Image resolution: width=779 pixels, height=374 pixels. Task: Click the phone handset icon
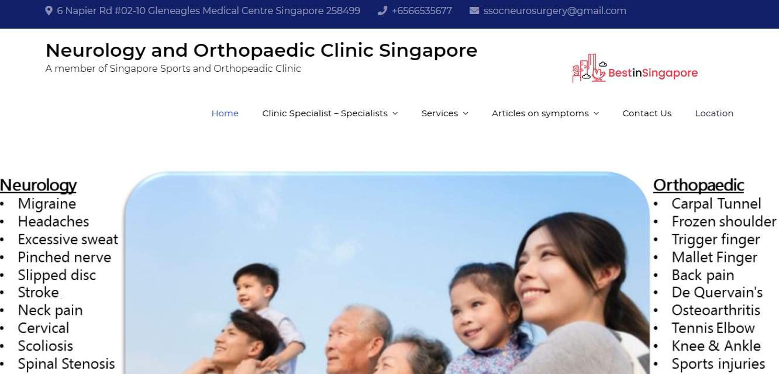click(382, 11)
